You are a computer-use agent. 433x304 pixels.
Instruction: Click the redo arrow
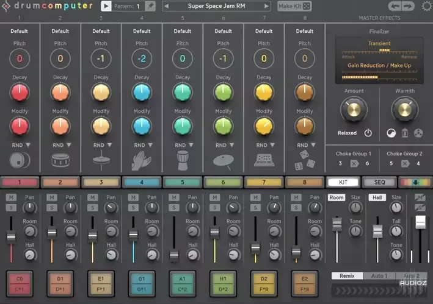408,5
